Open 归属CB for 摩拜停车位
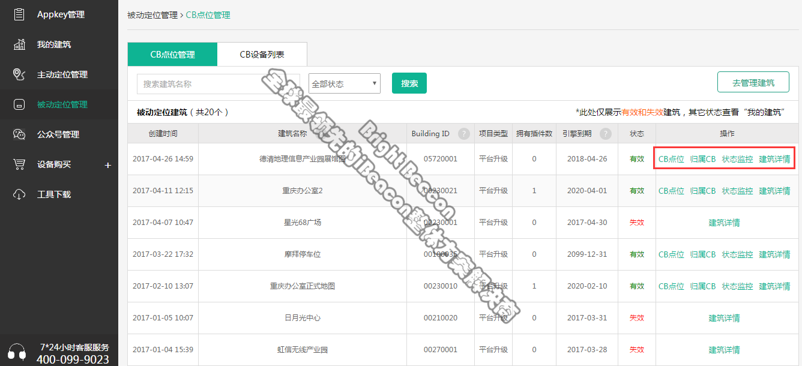Viewport: 802px width, 366px height. (703, 254)
